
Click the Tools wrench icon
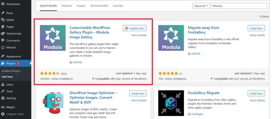click(3, 91)
